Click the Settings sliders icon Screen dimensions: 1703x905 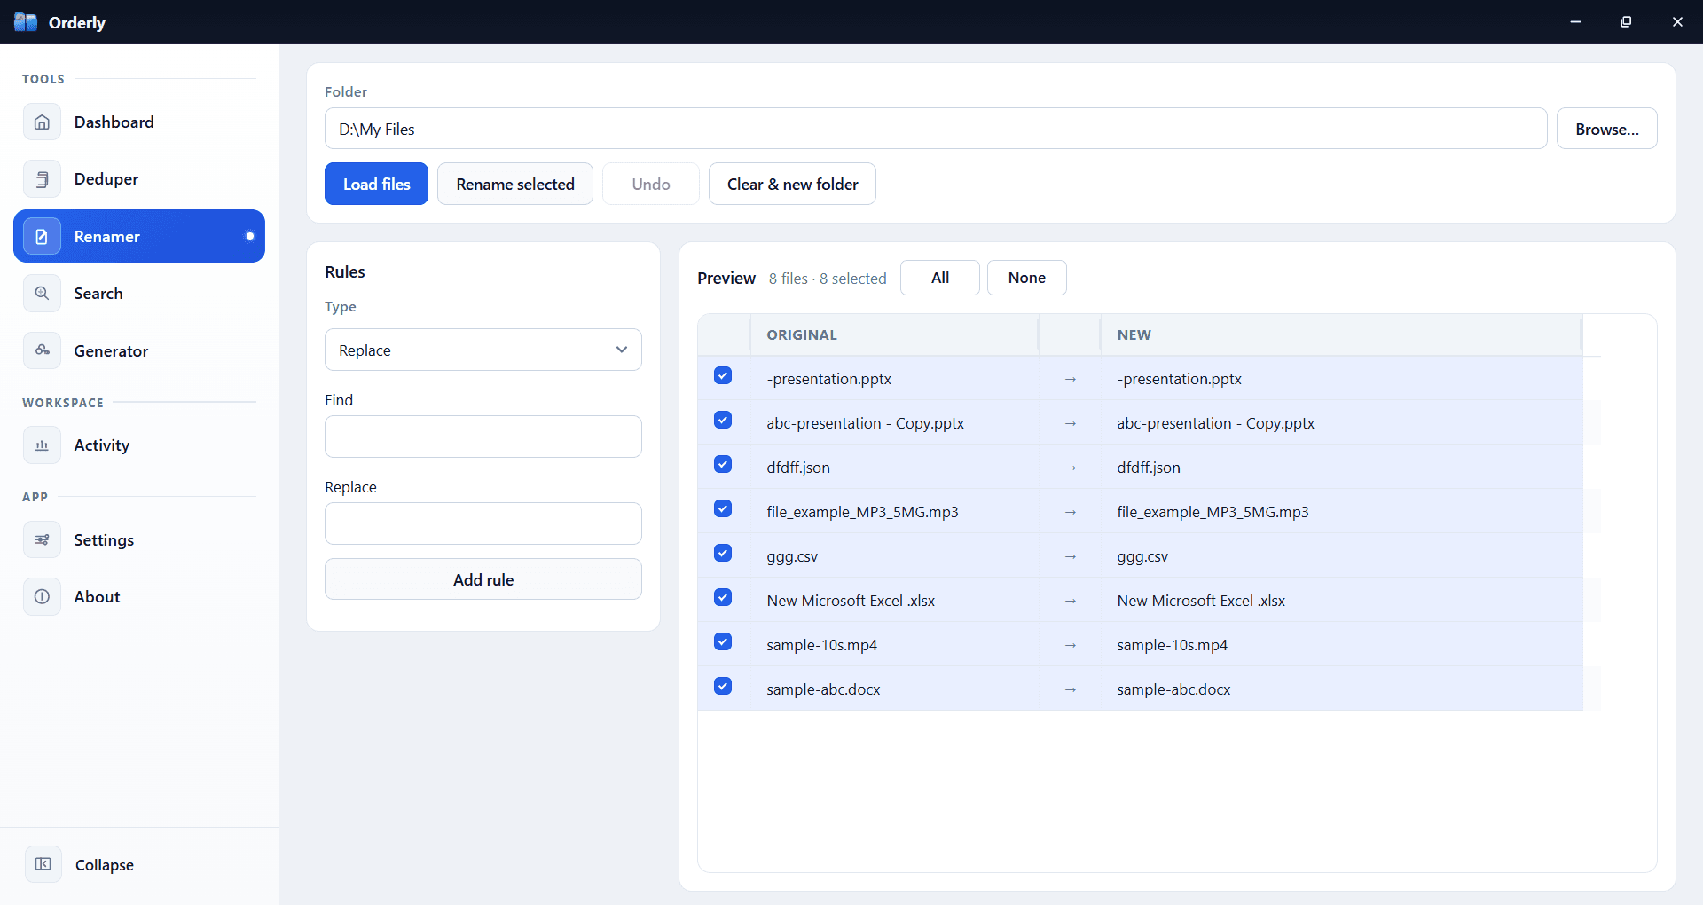click(x=42, y=539)
